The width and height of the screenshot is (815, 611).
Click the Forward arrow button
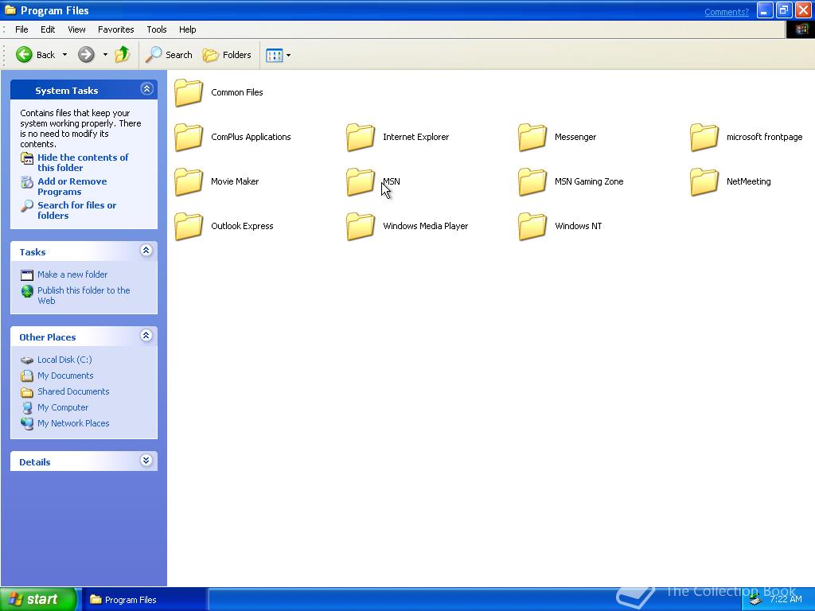pyautogui.click(x=86, y=55)
